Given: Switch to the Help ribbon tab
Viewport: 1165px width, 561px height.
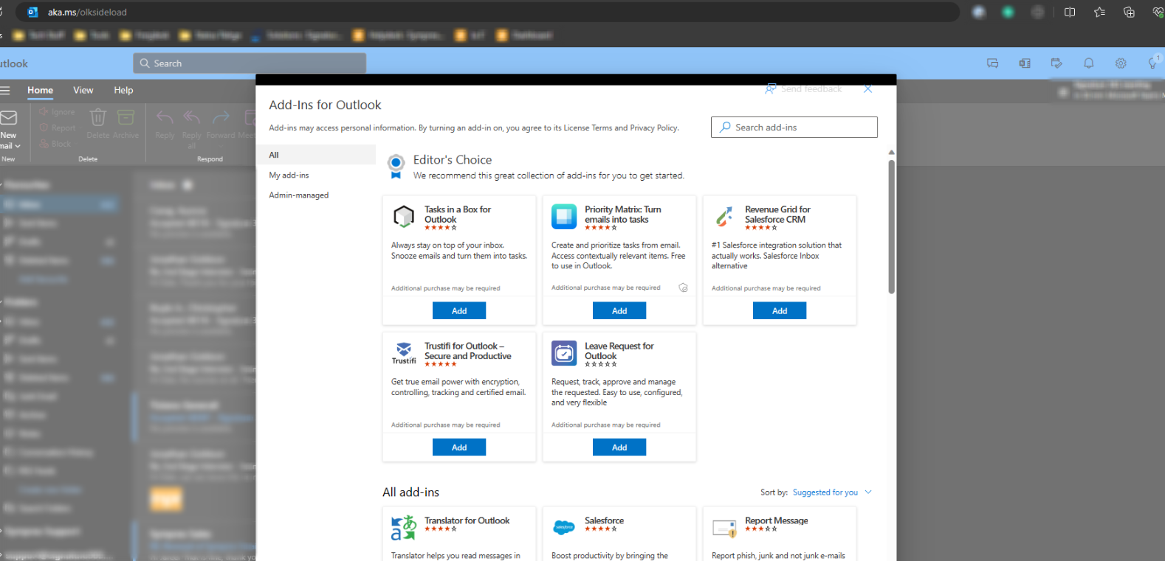Looking at the screenshot, I should pos(123,90).
